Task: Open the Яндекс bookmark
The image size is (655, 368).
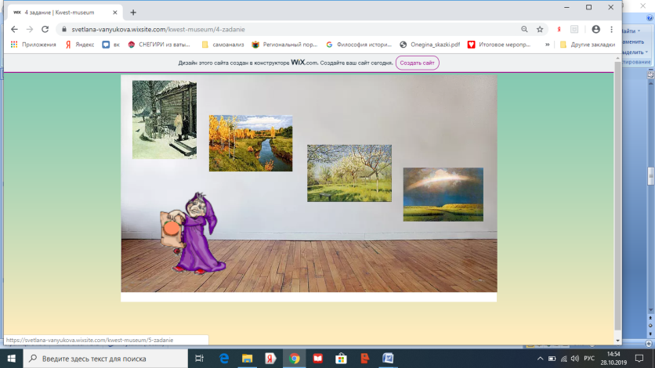Action: [80, 44]
